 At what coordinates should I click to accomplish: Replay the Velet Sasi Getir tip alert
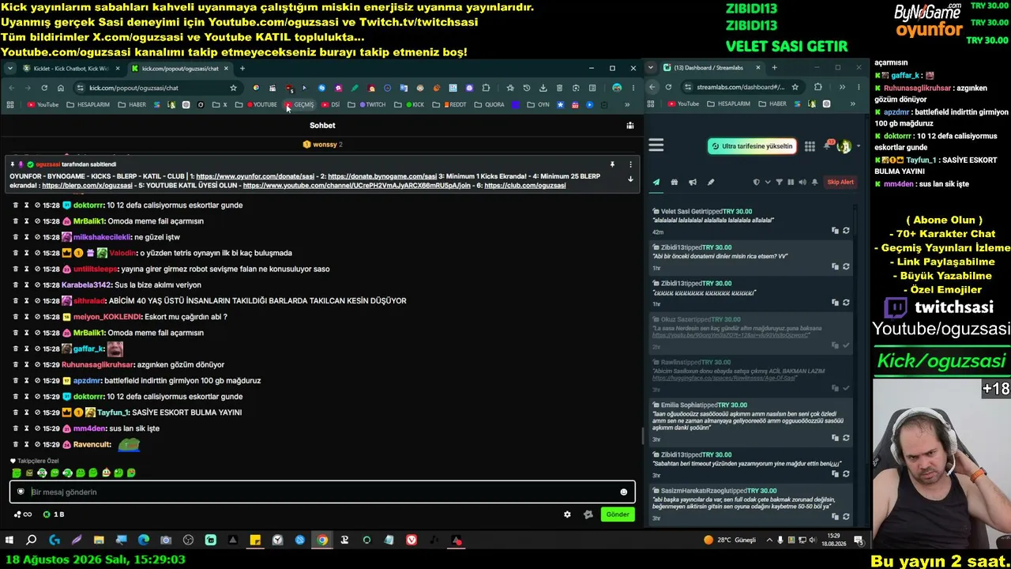coord(846,231)
